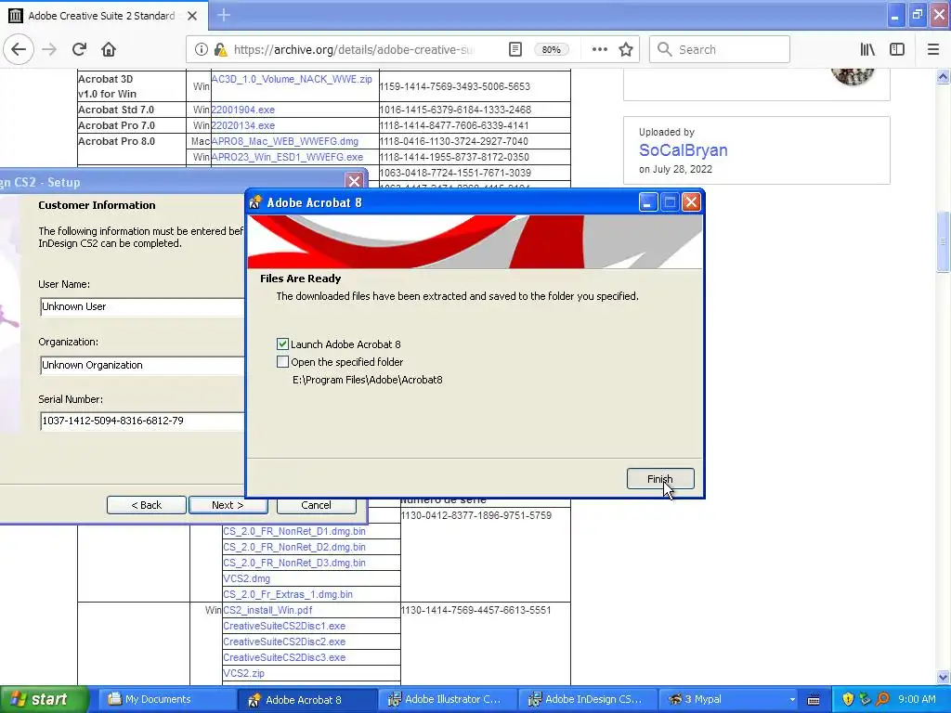Click the Serial Number field in Setup
The height and width of the screenshot is (713, 951).
coord(142,421)
